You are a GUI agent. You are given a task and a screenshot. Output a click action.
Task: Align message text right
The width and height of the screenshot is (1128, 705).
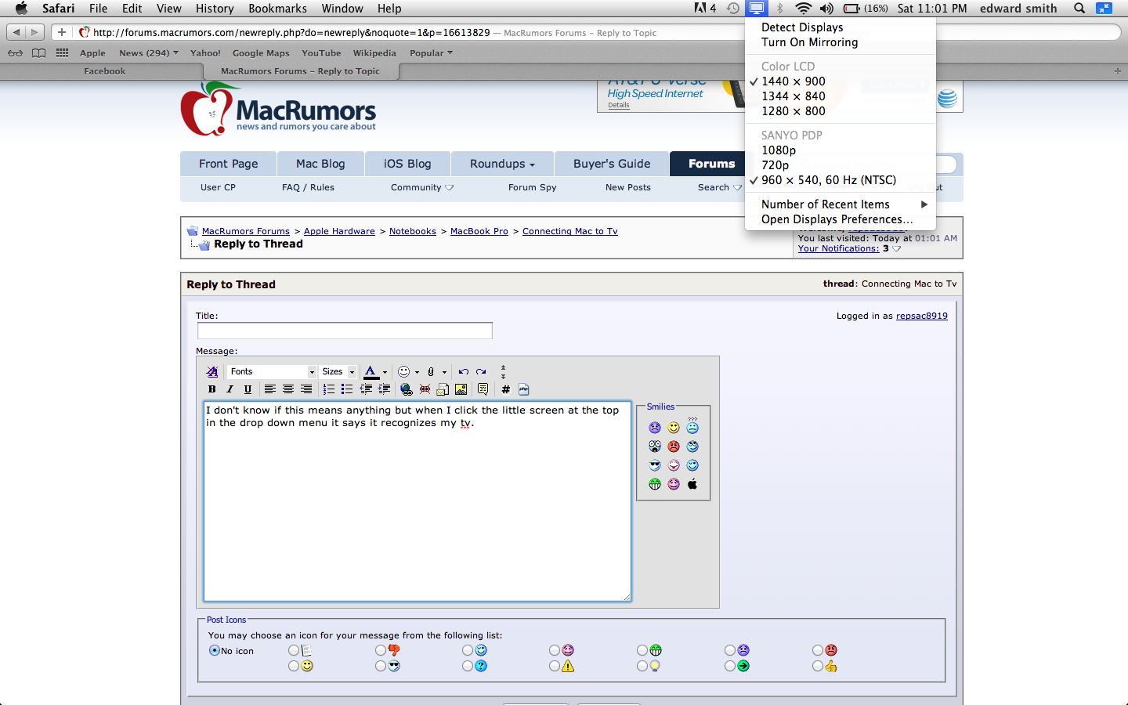pyautogui.click(x=306, y=389)
